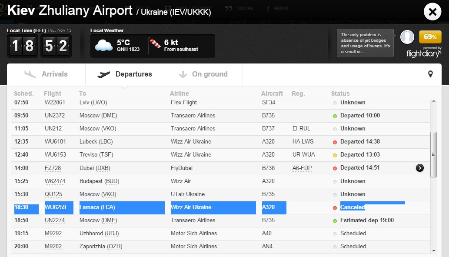Click the flightdiary logo
This screenshot has height=257, width=449.
(423, 53)
